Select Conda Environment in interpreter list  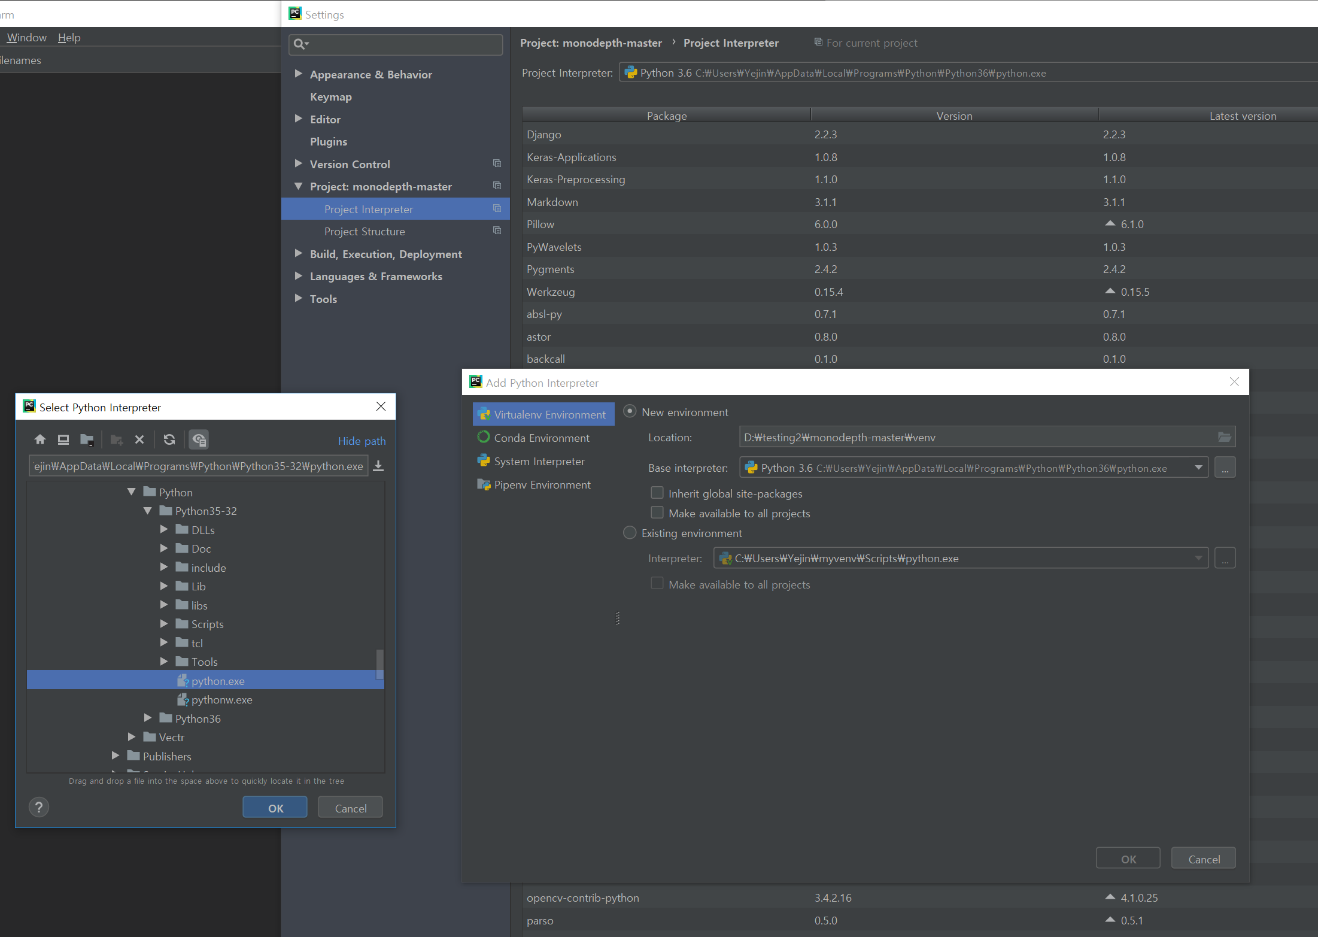pos(542,438)
